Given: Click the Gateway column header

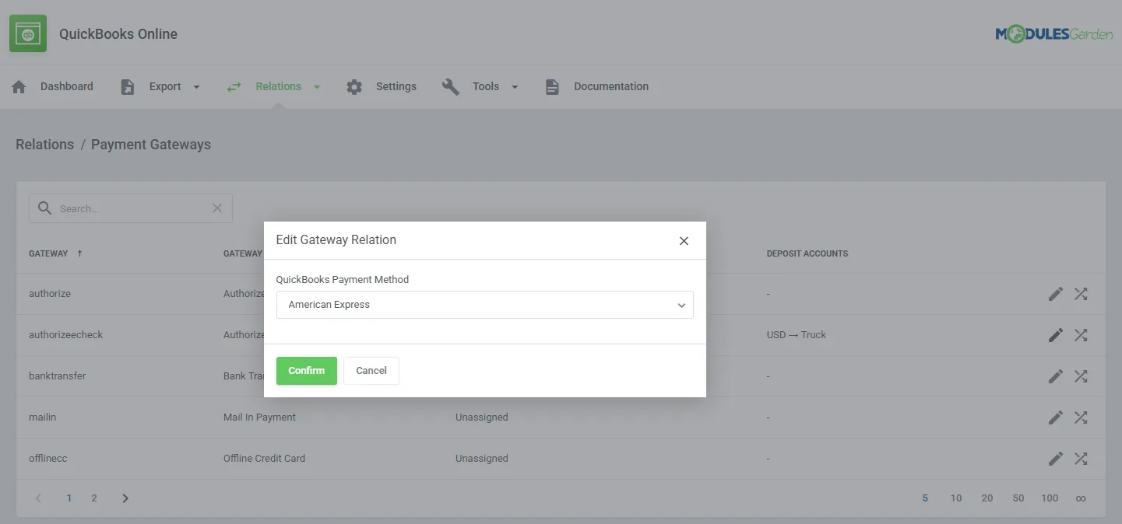Looking at the screenshot, I should click(x=48, y=253).
